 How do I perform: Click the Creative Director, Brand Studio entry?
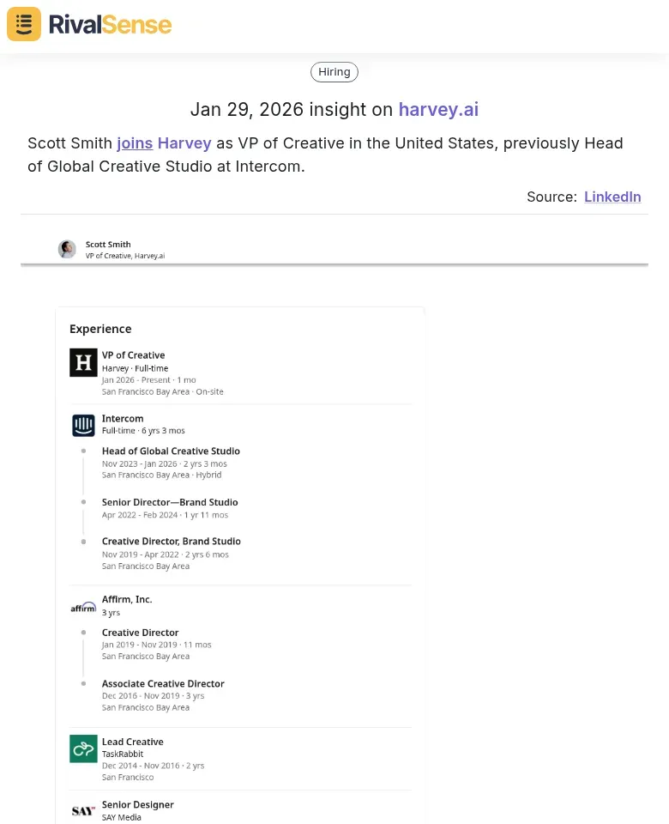coord(171,541)
